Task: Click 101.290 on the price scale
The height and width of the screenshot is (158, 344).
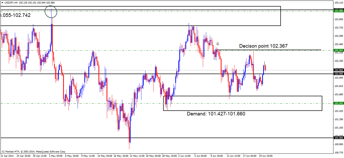Action: tap(339, 119)
